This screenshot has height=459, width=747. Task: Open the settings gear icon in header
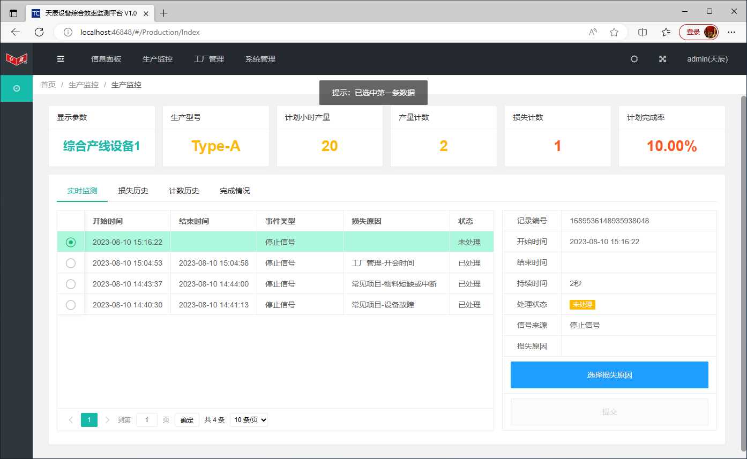634,59
